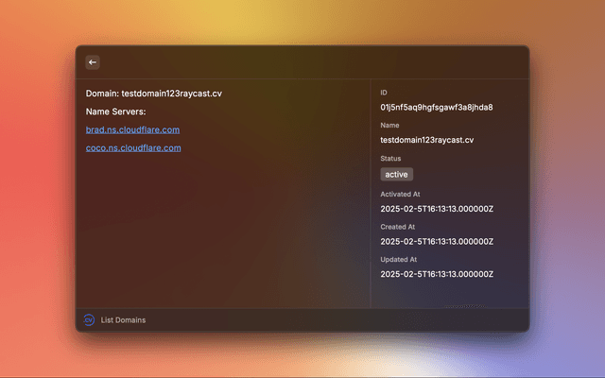Image resolution: width=605 pixels, height=378 pixels.
Task: Select the Created At timestamp value
Action: point(436,241)
